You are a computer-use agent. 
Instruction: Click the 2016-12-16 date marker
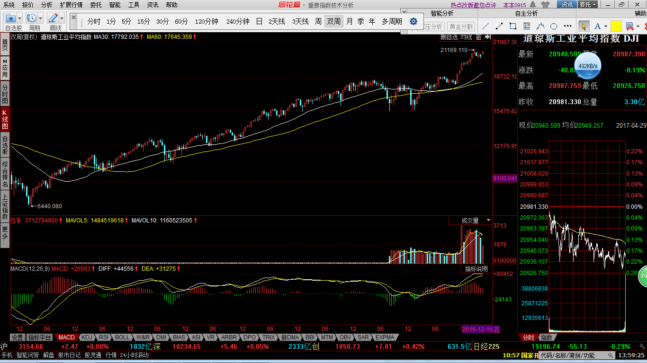coord(480,329)
